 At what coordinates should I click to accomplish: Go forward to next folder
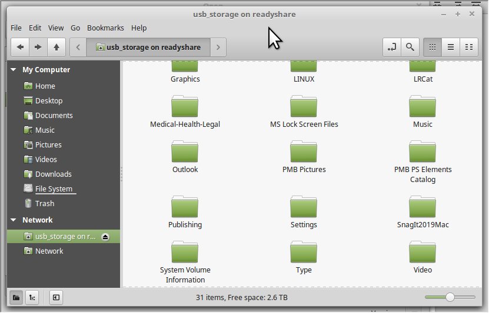(38, 48)
